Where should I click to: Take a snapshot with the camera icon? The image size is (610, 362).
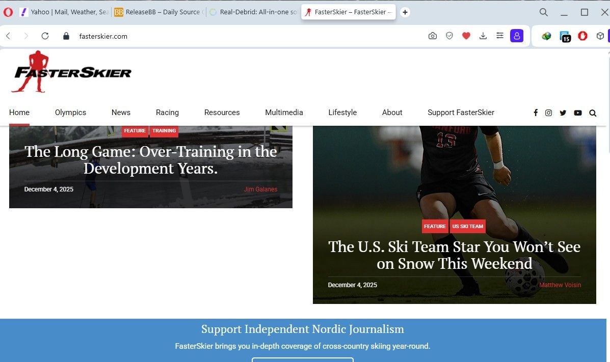(x=433, y=36)
